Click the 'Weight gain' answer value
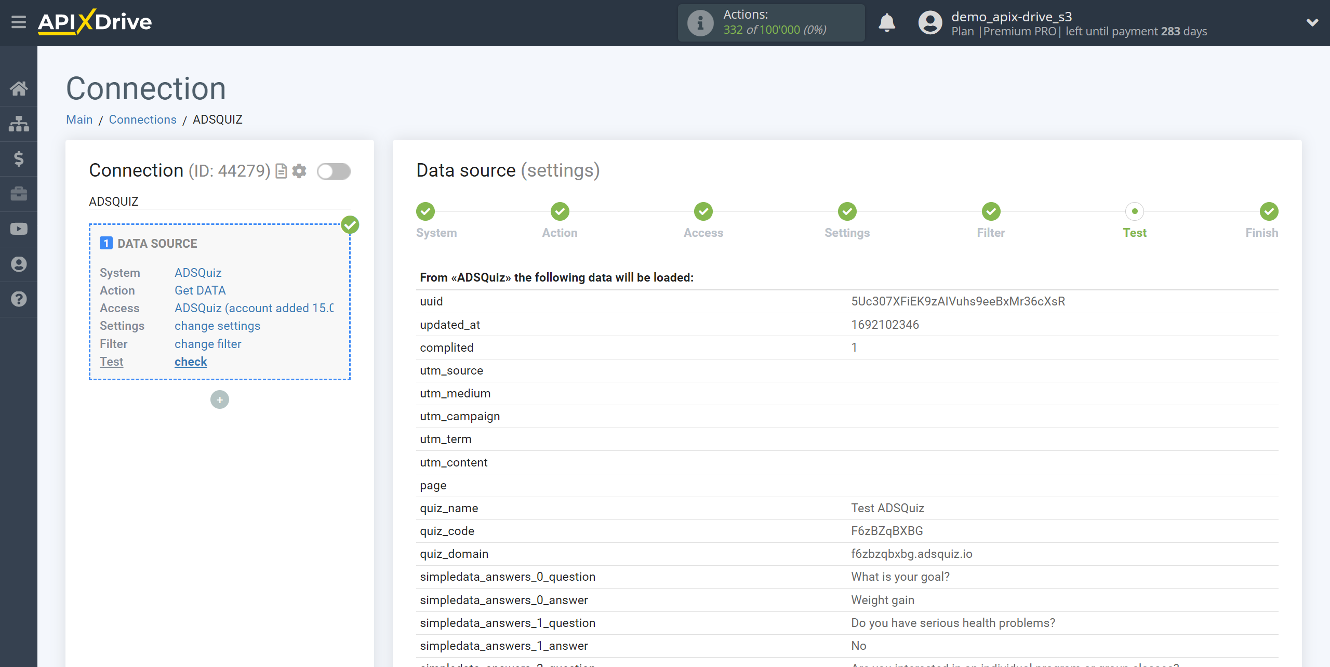The width and height of the screenshot is (1330, 667). tap(883, 600)
